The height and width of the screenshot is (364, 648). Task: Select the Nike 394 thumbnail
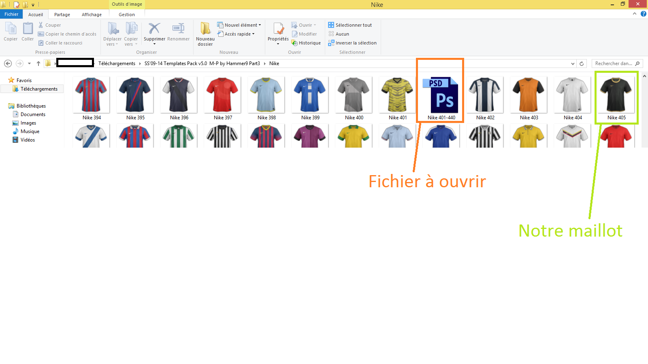(x=92, y=99)
